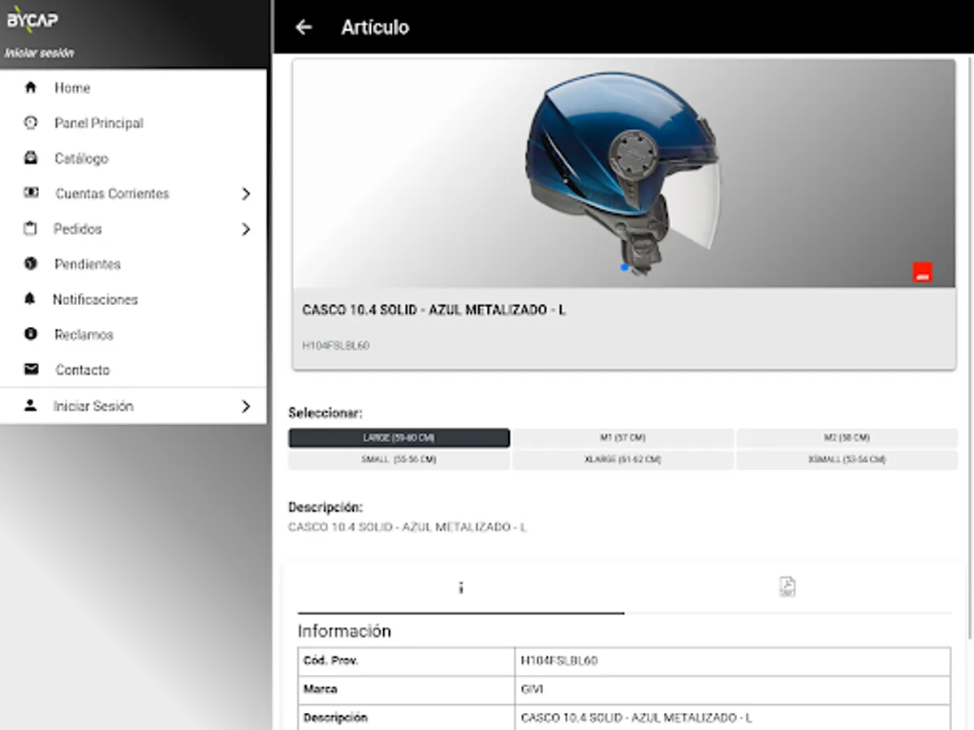Click the Descripción table label
The image size is (974, 730).
click(335, 718)
